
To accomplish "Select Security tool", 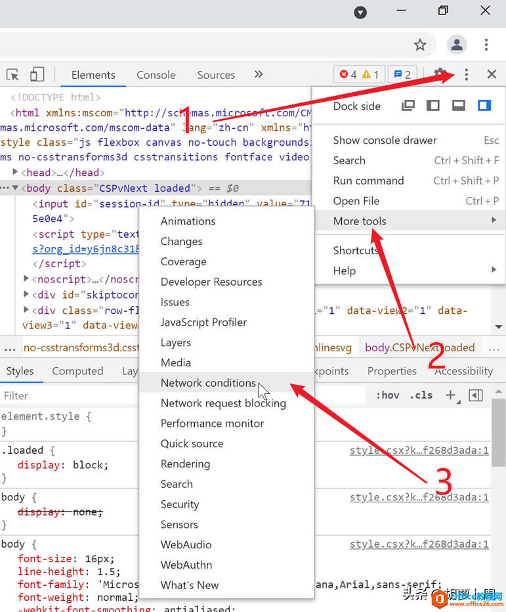I will tap(226, 504).
